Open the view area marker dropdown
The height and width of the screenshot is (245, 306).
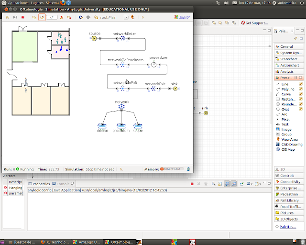pos(133,17)
